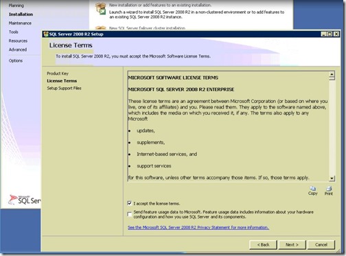Image resolution: width=346 pixels, height=256 pixels.
Task: Click the New installation box icon in Installation Center
Action: (101, 9)
